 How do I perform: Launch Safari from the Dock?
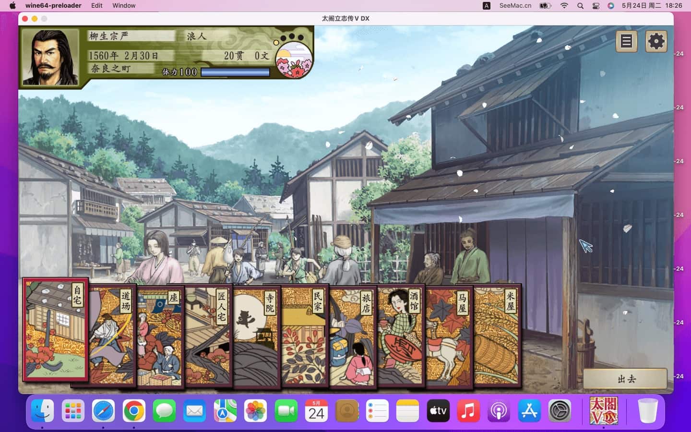(103, 411)
